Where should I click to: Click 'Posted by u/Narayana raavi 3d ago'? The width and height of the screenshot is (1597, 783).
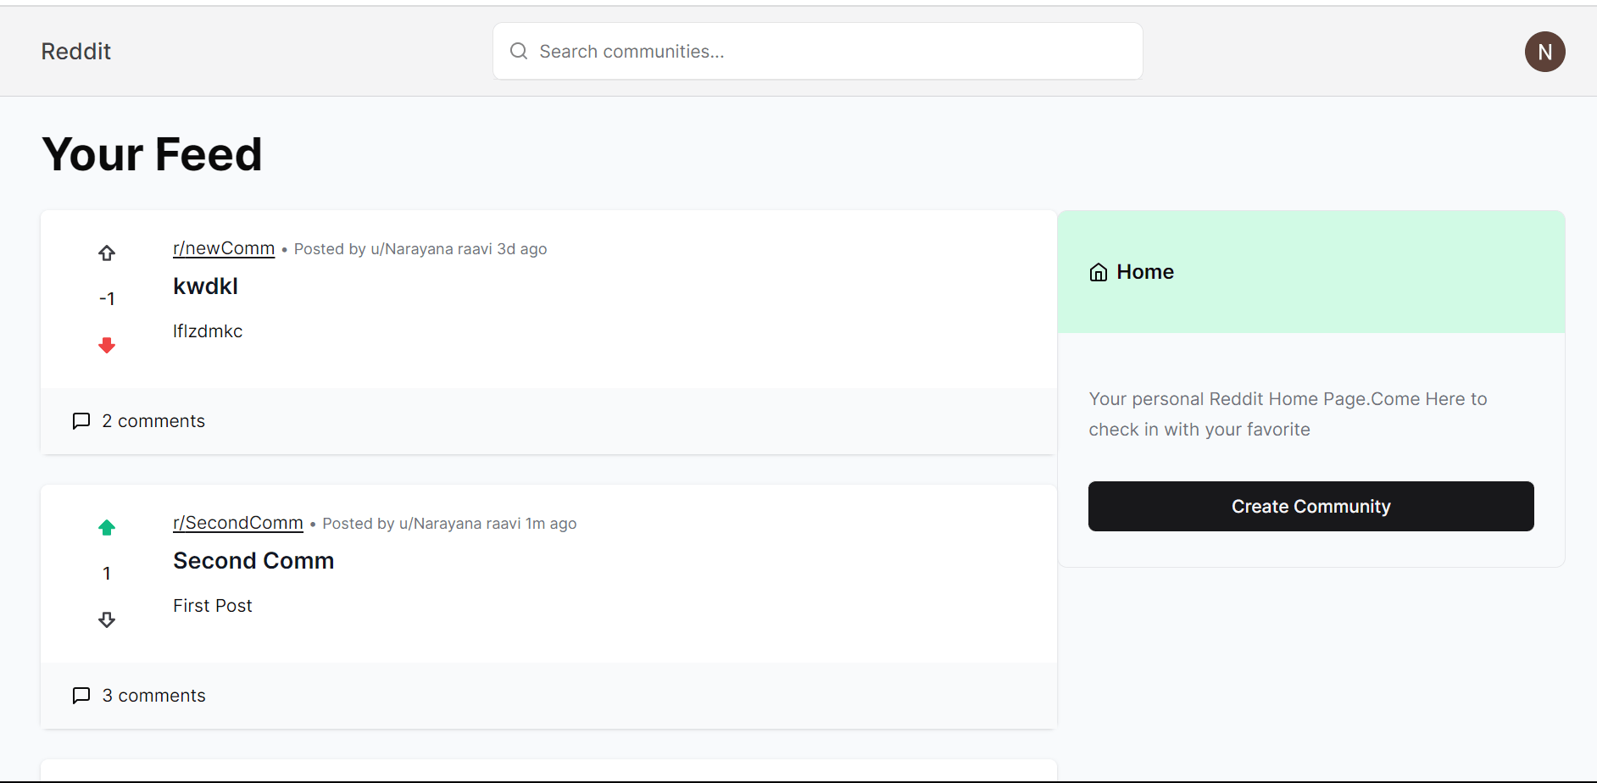(420, 249)
